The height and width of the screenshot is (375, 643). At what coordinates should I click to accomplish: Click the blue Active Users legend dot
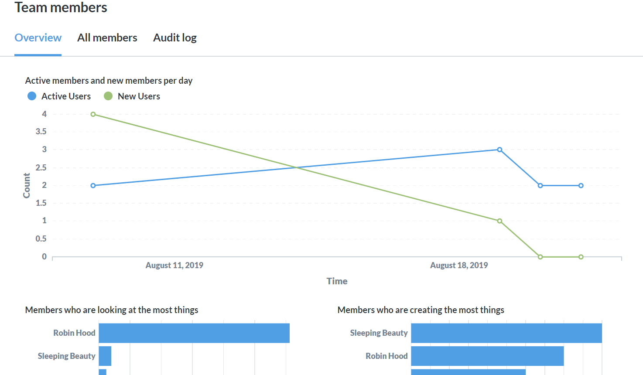click(32, 96)
